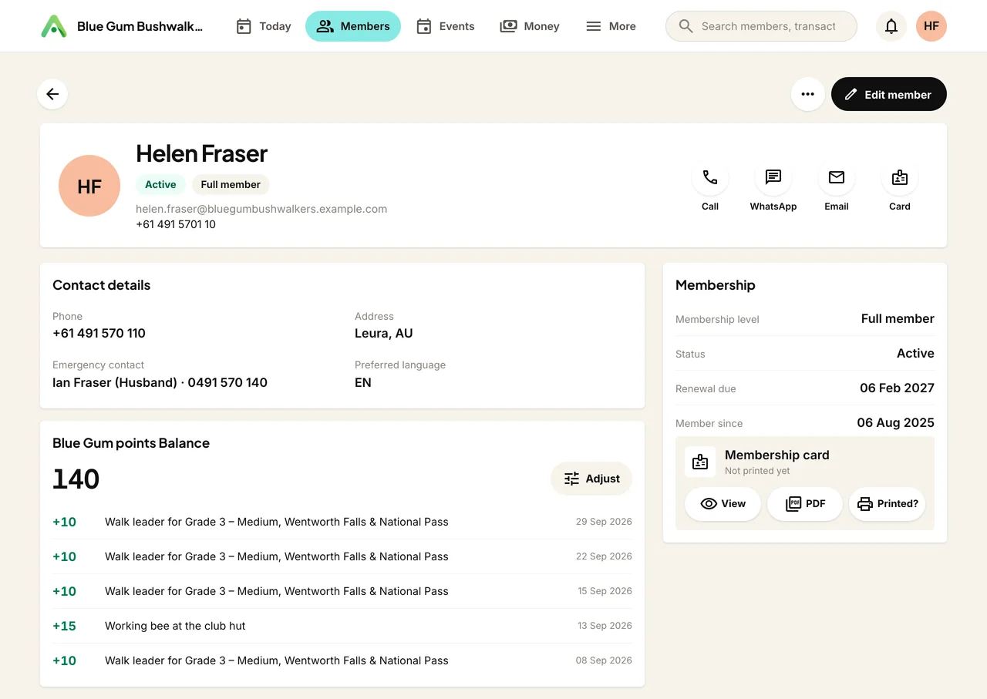Open the HF user avatar menu
Viewport: 987px width, 699px height.
point(931,26)
